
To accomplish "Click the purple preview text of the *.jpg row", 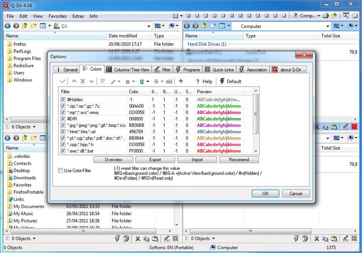I will tap(219, 125).
